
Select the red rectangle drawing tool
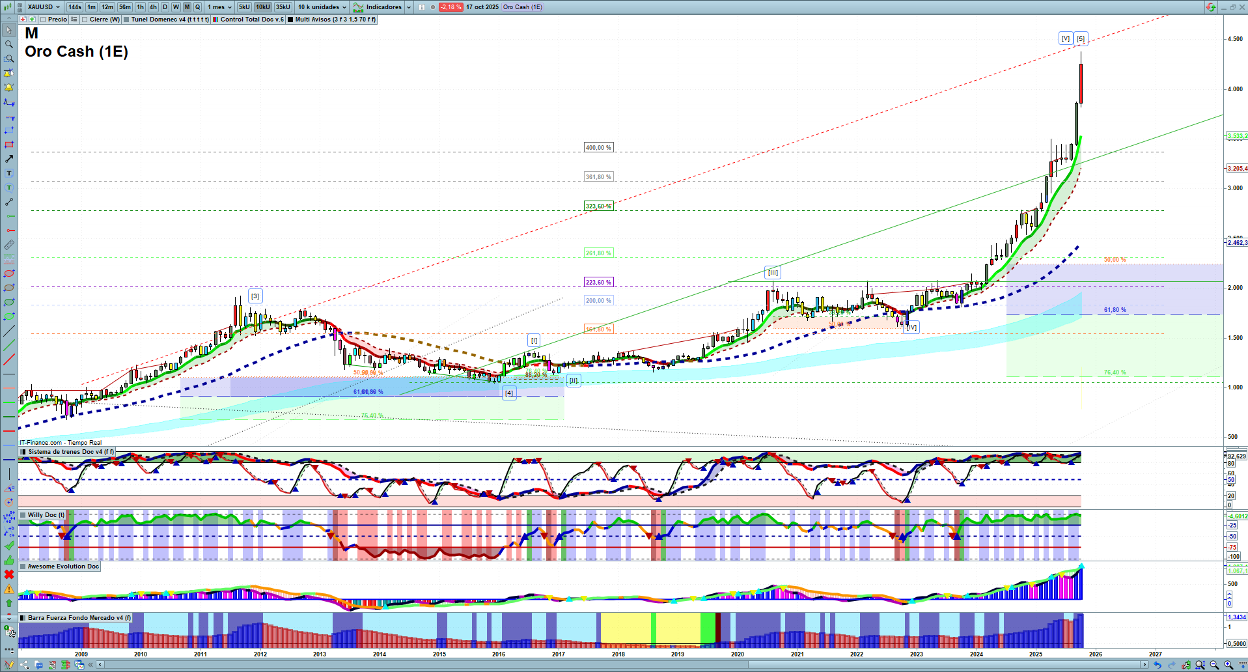(x=9, y=145)
